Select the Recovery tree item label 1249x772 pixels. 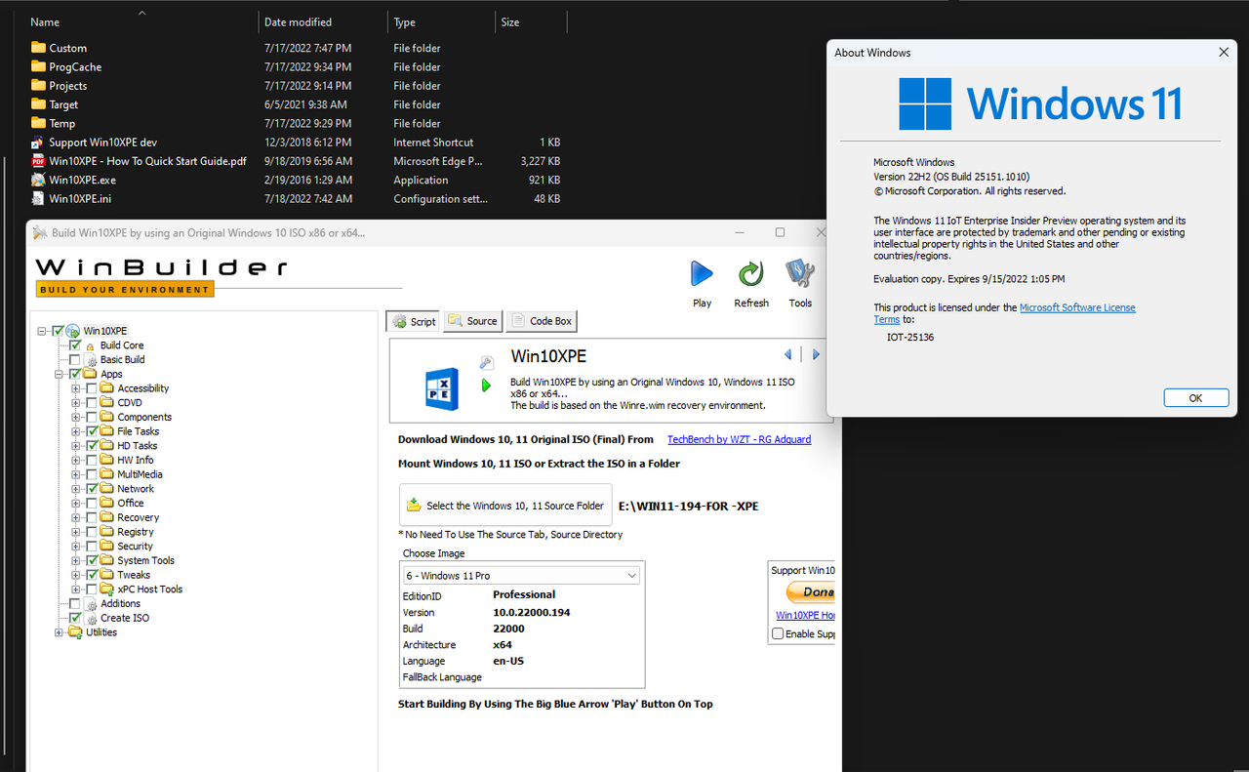139,517
